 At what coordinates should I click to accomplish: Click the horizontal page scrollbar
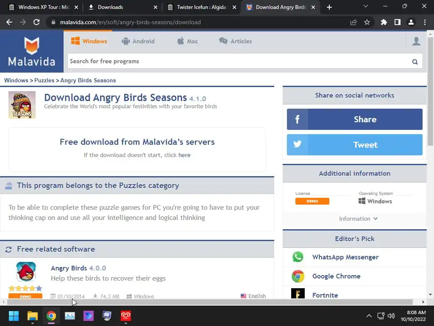tap(210, 302)
